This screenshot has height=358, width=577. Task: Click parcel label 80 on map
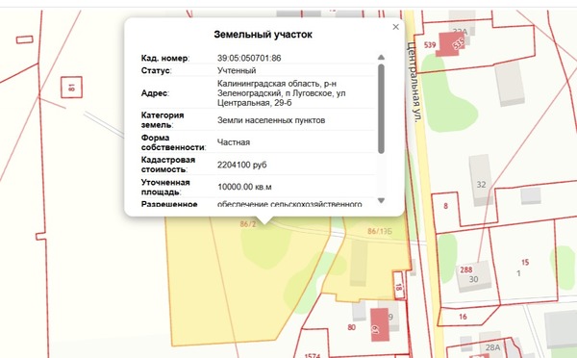(351, 327)
